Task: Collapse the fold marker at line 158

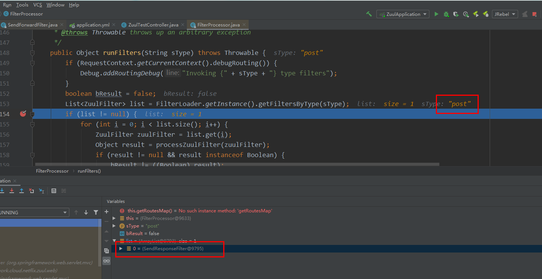Action: 32,155
